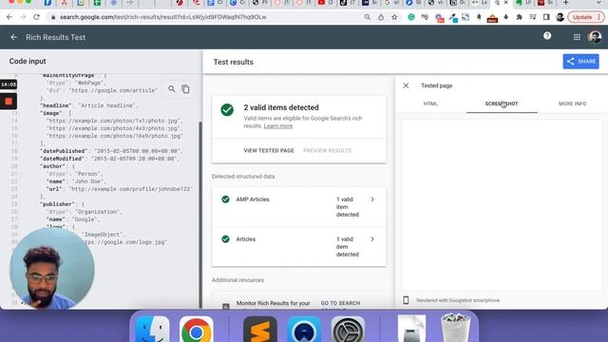The height and width of the screenshot is (342, 608).
Task: Open the tab search dropdown chevron
Action: (599, 3)
